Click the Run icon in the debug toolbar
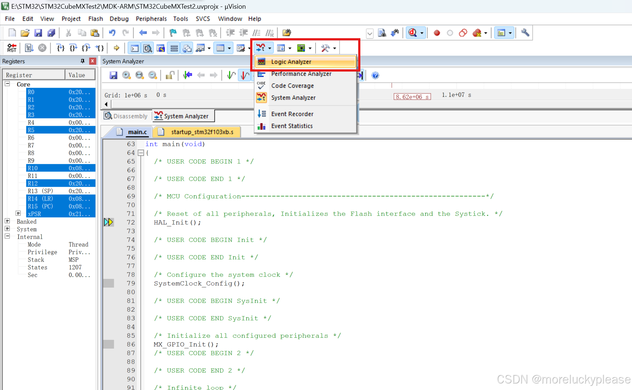 [x=29, y=48]
